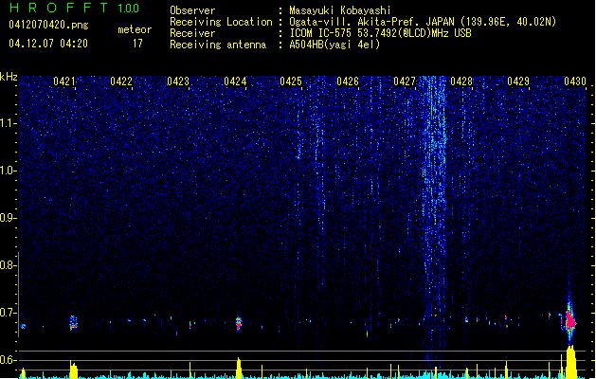Click the 0421 time marker
Screen dimensions: 596x379
pyautogui.click(x=63, y=81)
